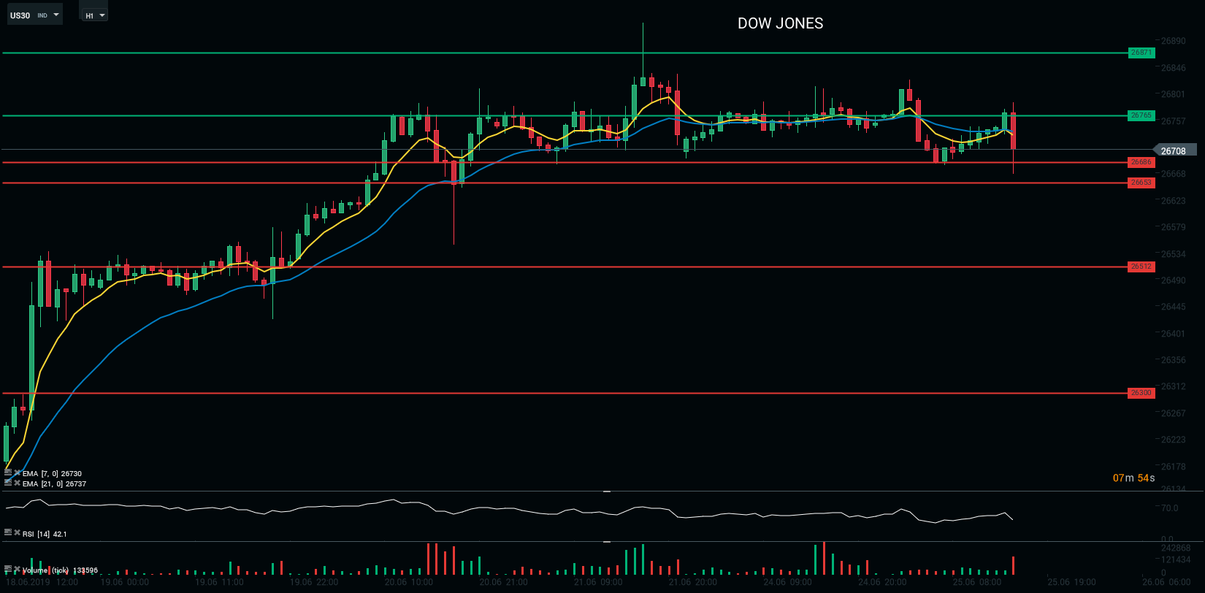1205x593 pixels.
Task: Click the 70.0 RSI scale label
Action: pyautogui.click(x=1169, y=508)
